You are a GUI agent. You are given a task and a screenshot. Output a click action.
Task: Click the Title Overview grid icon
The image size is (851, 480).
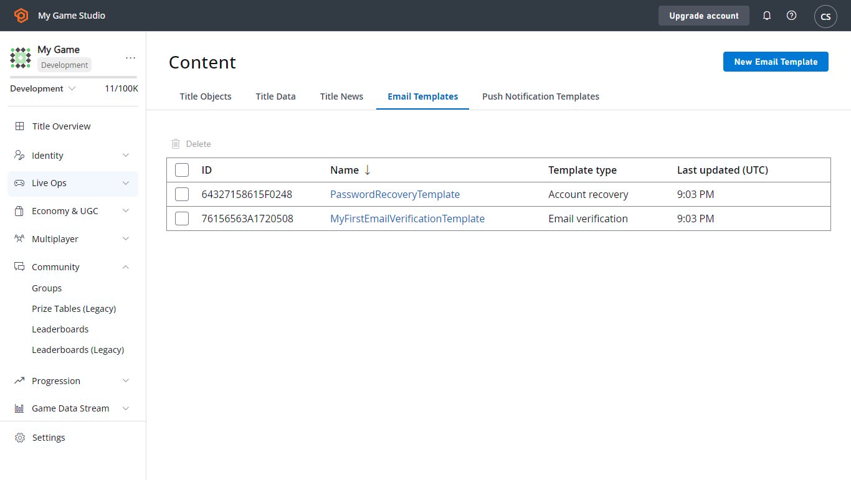20,126
